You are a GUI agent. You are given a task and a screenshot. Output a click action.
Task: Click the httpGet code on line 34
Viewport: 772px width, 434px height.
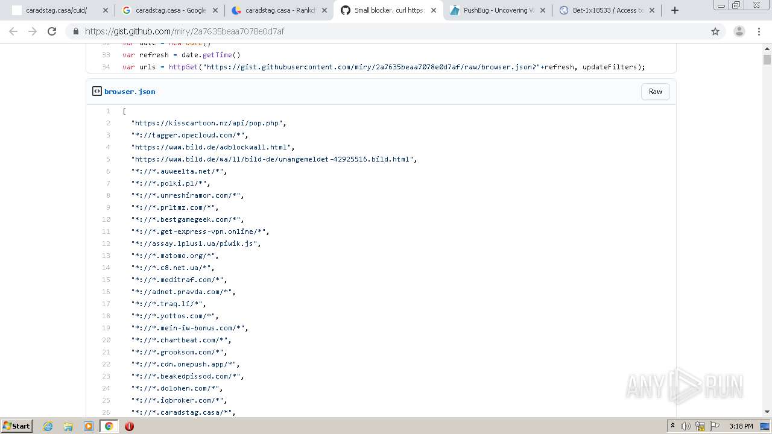point(183,67)
